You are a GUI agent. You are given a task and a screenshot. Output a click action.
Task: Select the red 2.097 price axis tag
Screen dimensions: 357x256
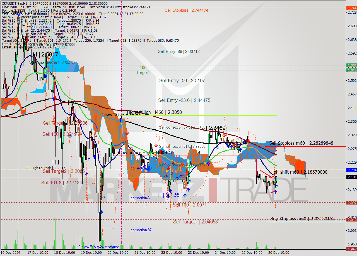coord(351,203)
